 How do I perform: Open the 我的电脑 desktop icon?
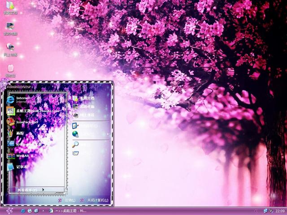(10, 29)
